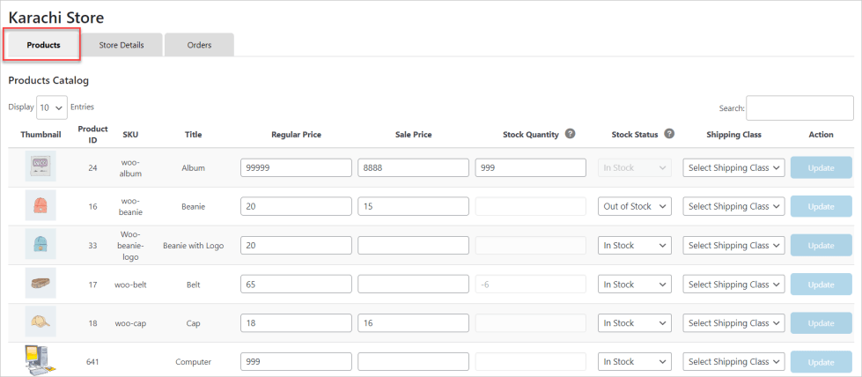Click the Stock Quantity help icon
This screenshot has width=862, height=377.
coord(571,134)
